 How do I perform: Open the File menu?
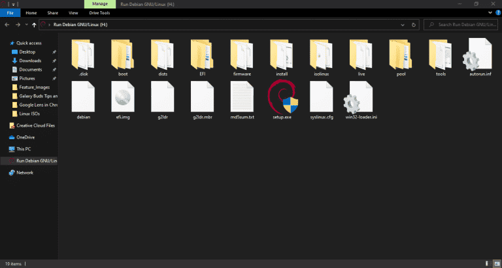11,12
